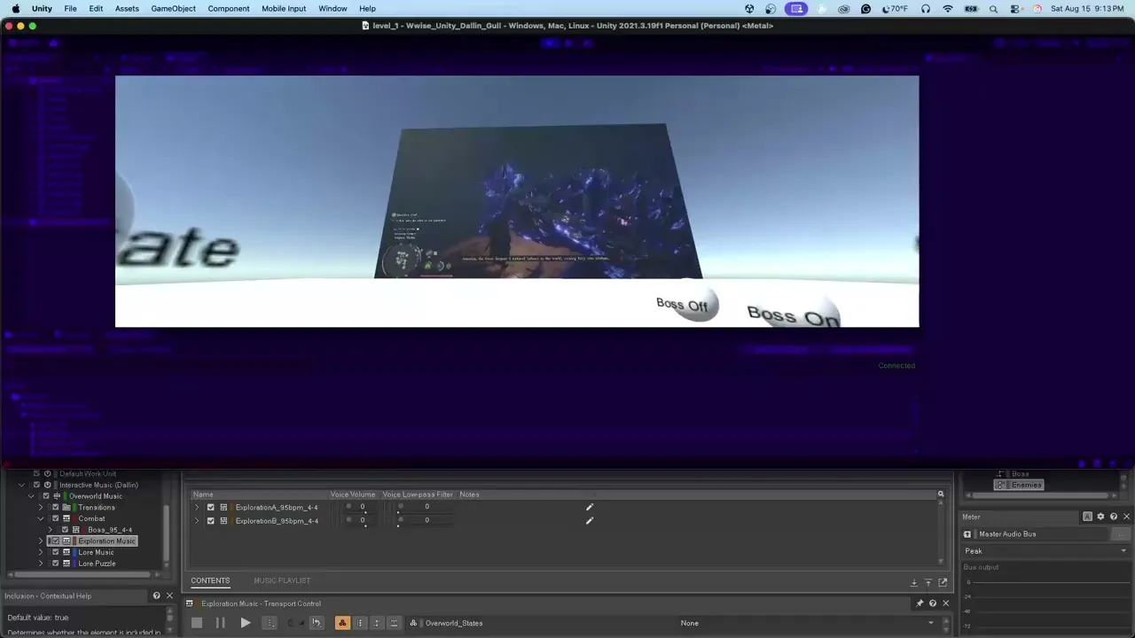Click the search icon in contents list header
This screenshot has height=638, width=1135.
[941, 494]
